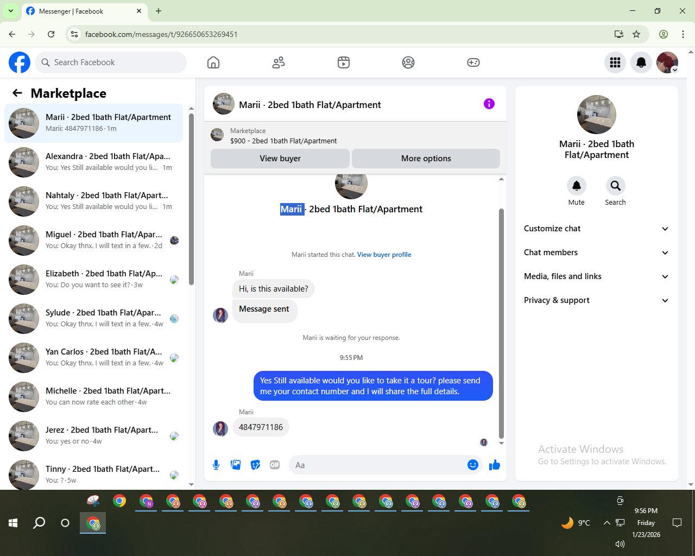
Task: Click the Search magnifier in chat details
Action: tap(615, 186)
